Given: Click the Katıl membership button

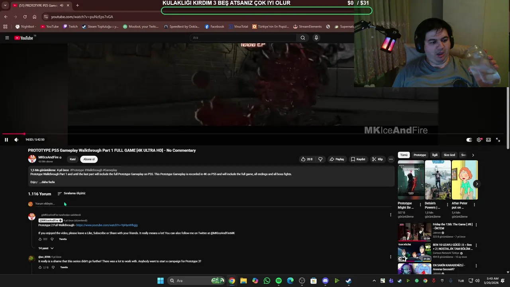Looking at the screenshot, I should tap(73, 159).
